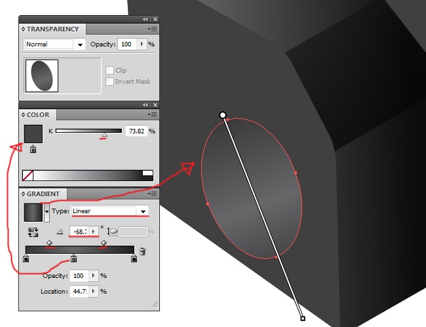Delete the selected gradient stop with trash icon
This screenshot has height=327, width=426.
(142, 251)
